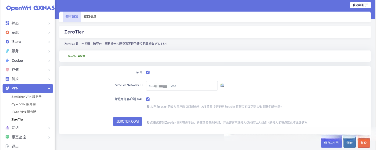The image size is (376, 150).
Task: Expand the 状态 menu chevron
Action: [x=49, y=23]
